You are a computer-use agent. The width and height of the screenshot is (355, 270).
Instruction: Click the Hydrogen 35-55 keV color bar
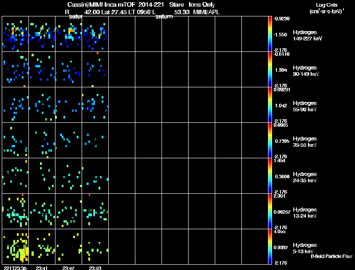[x=270, y=141]
